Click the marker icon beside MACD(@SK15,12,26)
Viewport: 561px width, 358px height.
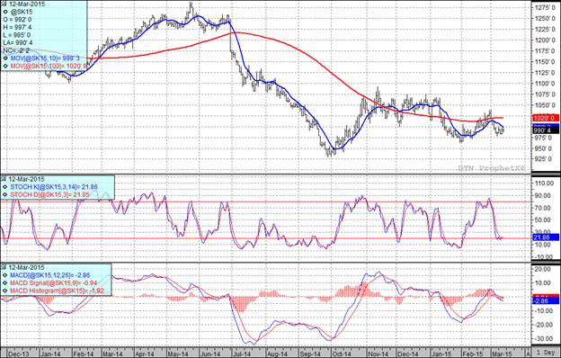click(x=5, y=275)
